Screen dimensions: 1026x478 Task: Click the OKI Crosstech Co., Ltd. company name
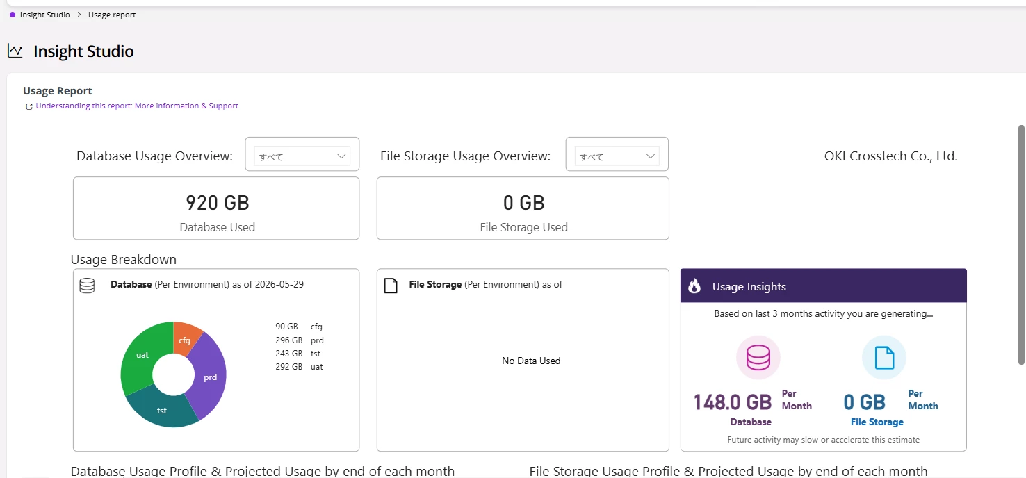click(x=890, y=156)
